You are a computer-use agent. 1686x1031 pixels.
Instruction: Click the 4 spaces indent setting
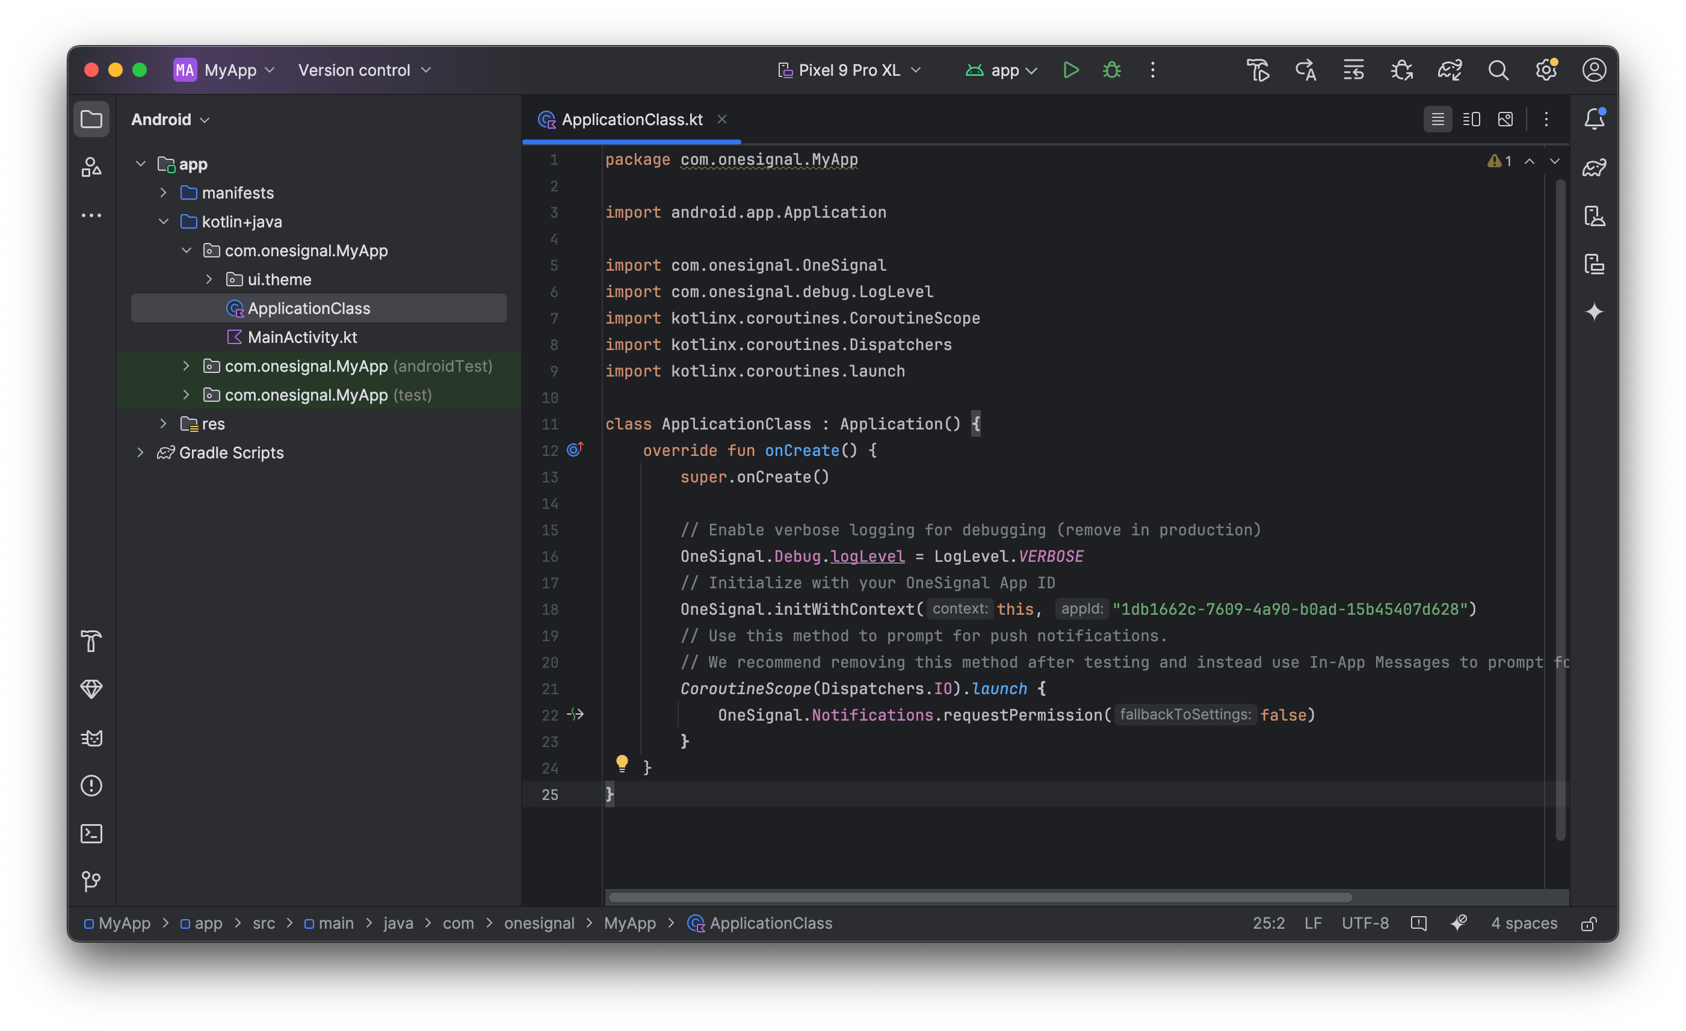tap(1524, 923)
